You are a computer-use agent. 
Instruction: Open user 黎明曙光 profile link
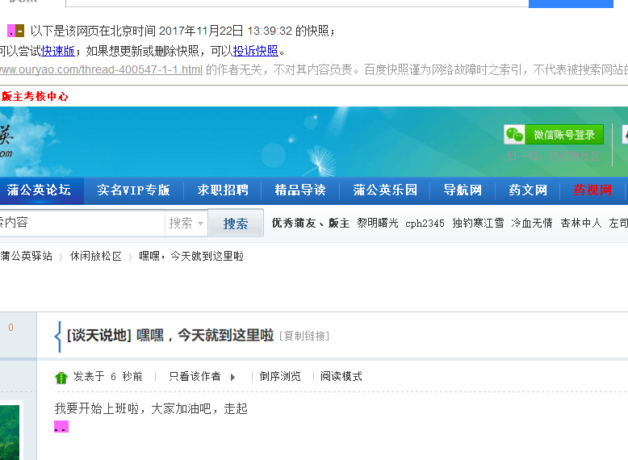coord(378,223)
